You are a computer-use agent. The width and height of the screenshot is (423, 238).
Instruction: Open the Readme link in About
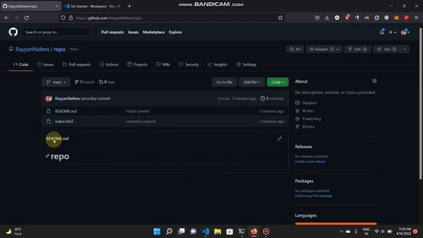(306, 103)
